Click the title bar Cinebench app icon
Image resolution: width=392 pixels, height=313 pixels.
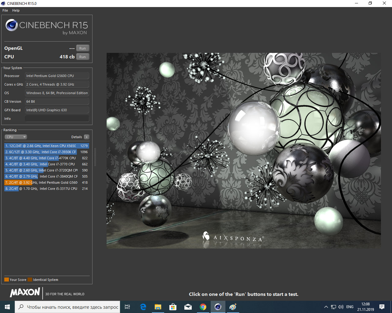pos(3,3)
